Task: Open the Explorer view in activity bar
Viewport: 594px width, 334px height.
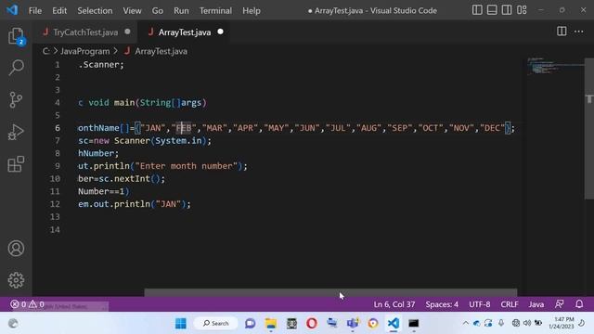Action: tap(16, 36)
